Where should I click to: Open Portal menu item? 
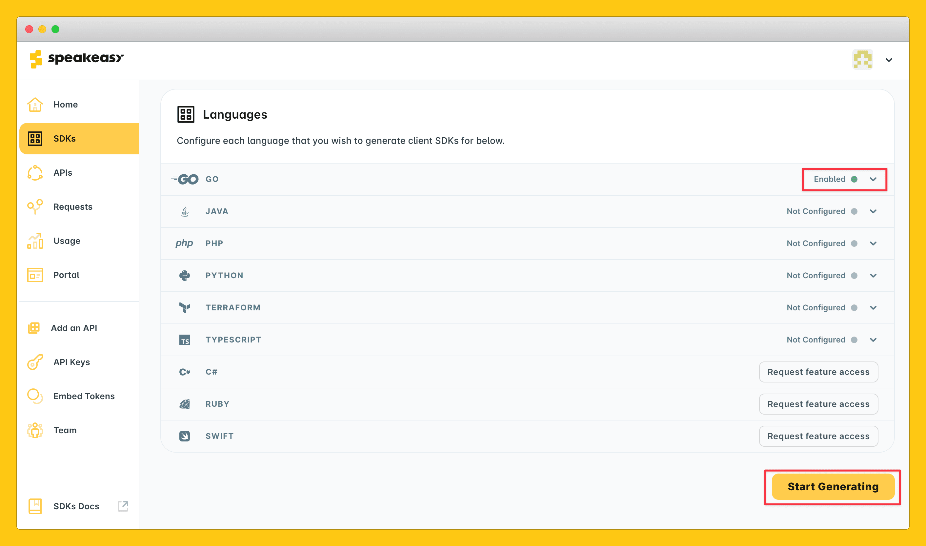pos(79,275)
